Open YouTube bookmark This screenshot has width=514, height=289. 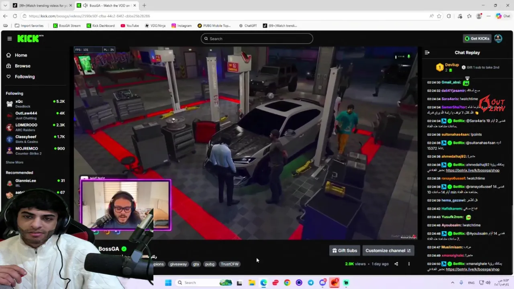(x=130, y=26)
